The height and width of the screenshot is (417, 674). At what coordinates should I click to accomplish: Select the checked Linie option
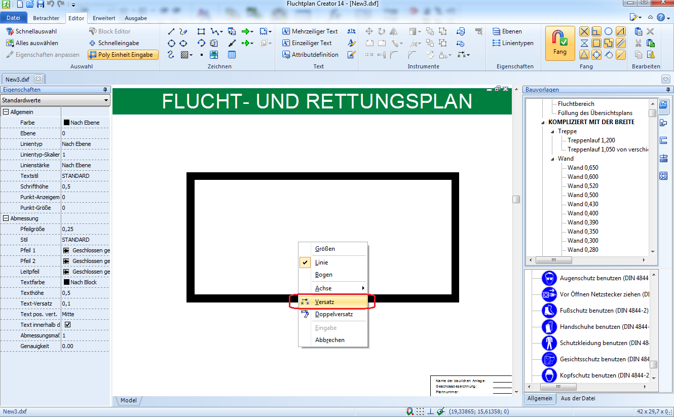click(321, 262)
